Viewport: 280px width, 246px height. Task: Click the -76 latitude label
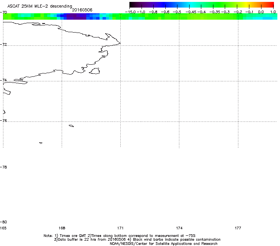click(x=3, y=121)
